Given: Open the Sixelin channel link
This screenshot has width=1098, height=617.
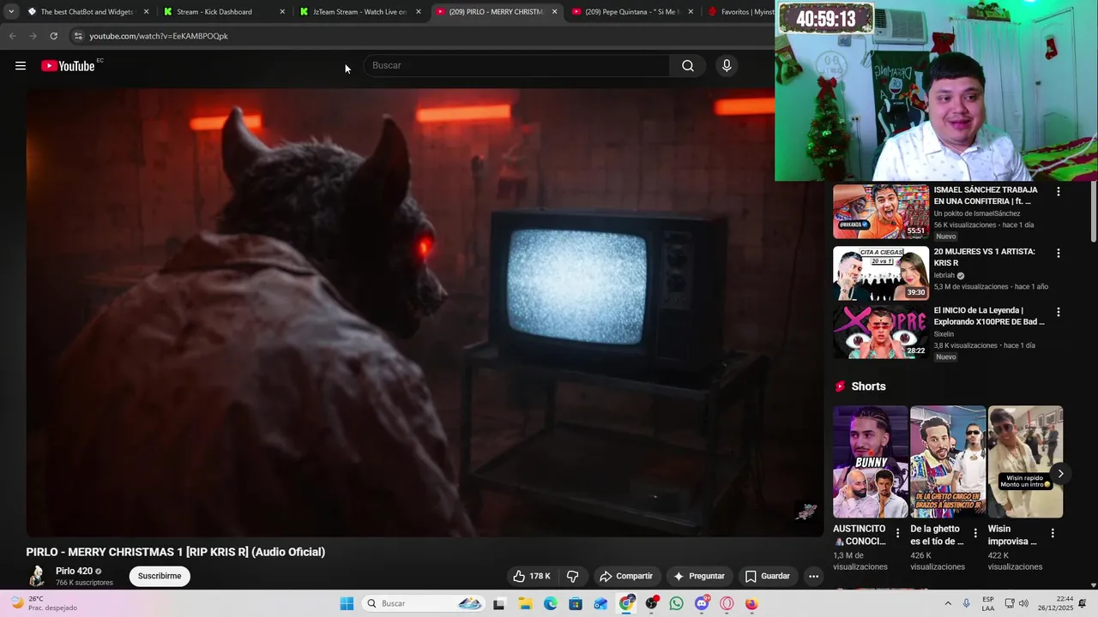Looking at the screenshot, I should 944,334.
